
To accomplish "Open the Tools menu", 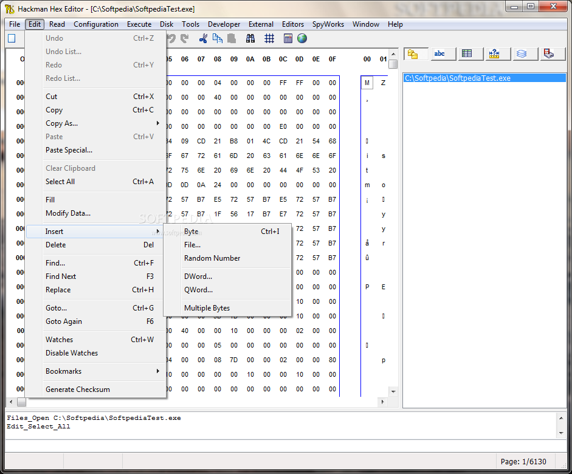I will [x=190, y=24].
